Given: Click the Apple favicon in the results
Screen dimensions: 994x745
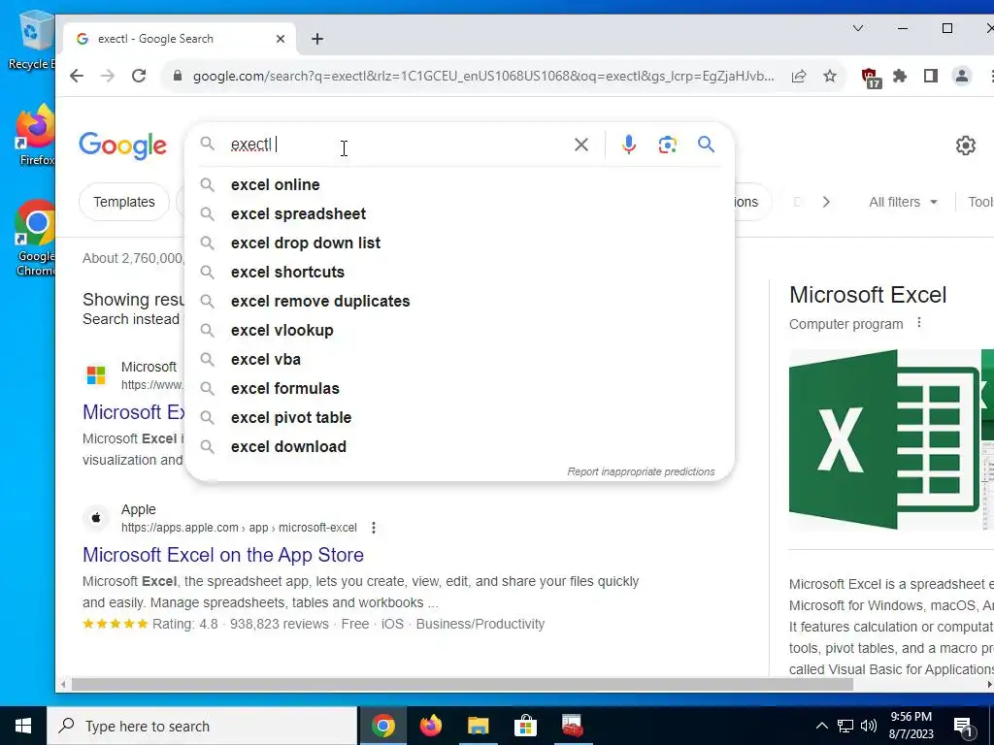Looking at the screenshot, I should [x=96, y=518].
